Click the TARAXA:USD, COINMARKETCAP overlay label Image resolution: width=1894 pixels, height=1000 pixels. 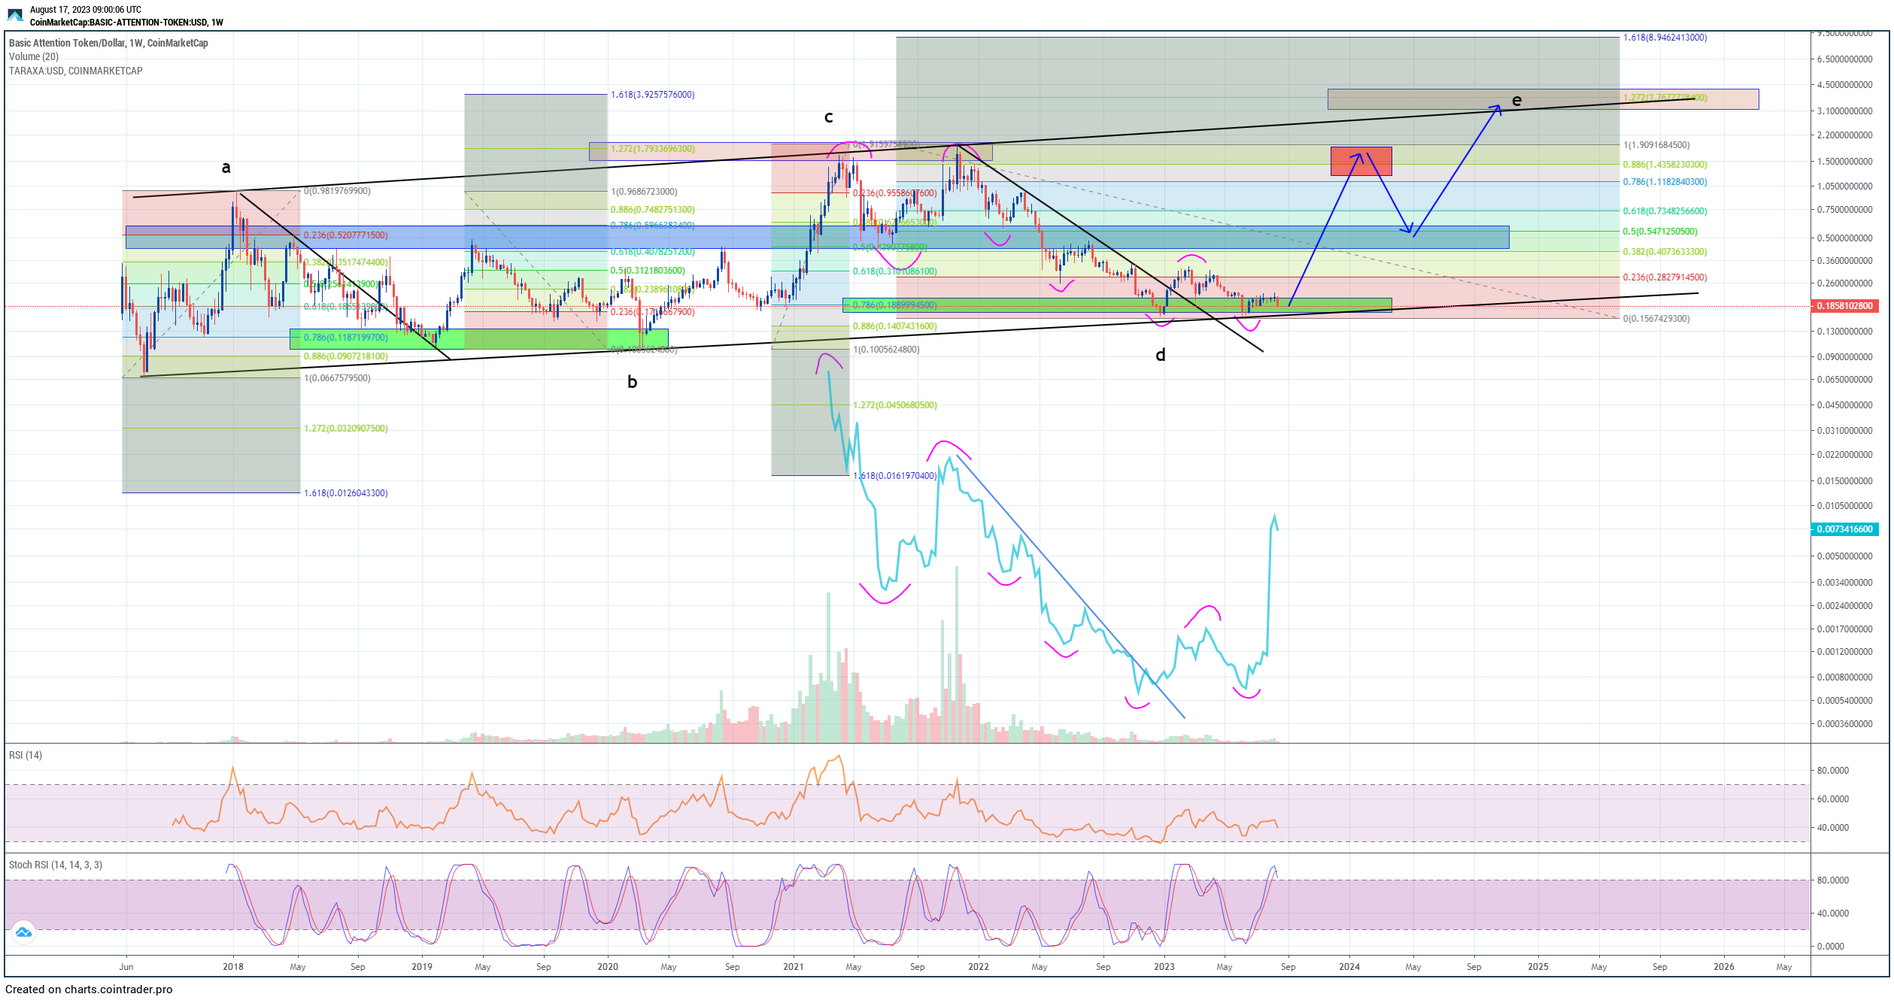[x=75, y=71]
